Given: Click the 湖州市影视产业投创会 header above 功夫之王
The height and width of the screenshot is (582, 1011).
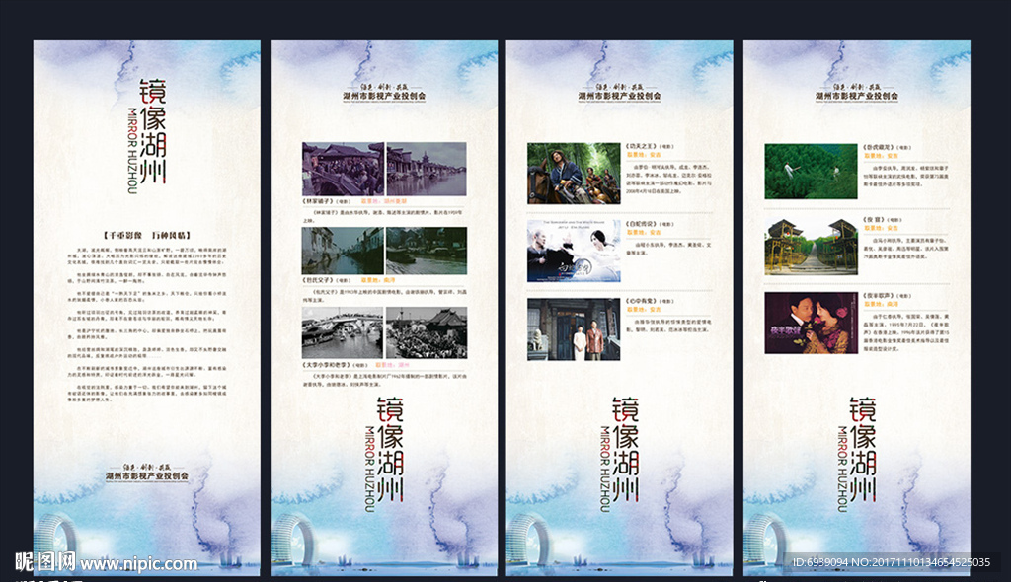Looking at the screenshot, I should (620, 93).
